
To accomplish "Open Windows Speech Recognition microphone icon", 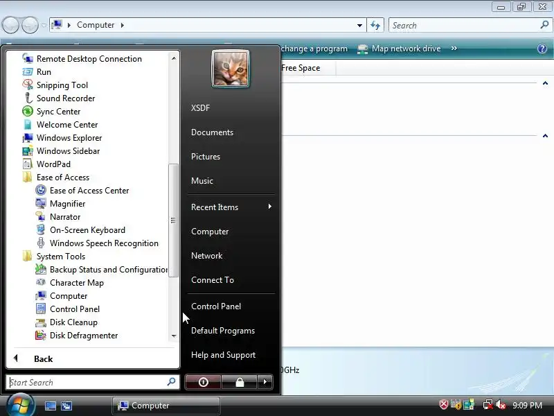I will coord(41,243).
